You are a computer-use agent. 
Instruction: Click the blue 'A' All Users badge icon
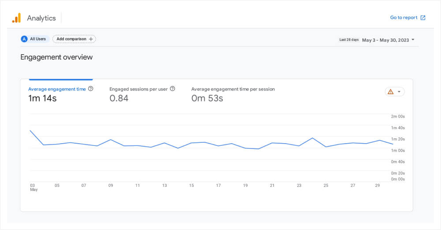tap(24, 39)
